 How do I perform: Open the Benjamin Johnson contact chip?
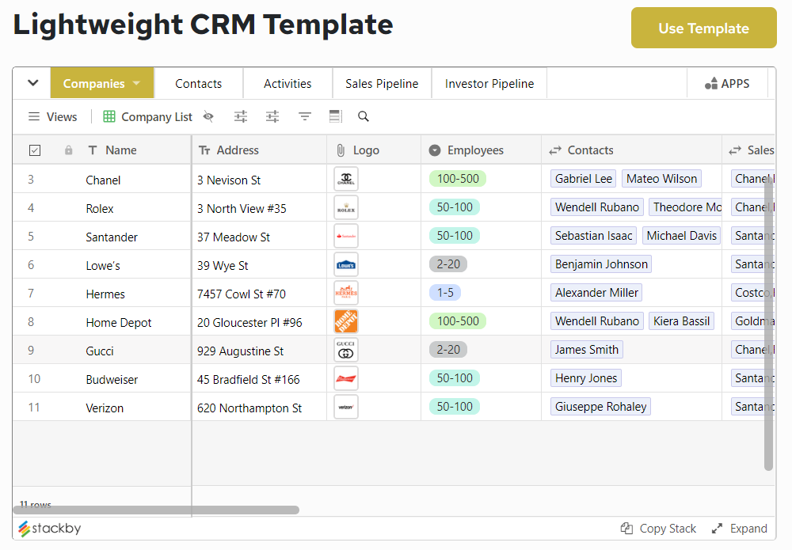601,264
